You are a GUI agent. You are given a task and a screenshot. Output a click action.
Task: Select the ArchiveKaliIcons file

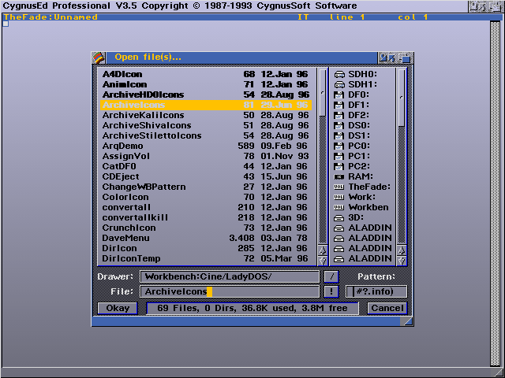206,116
